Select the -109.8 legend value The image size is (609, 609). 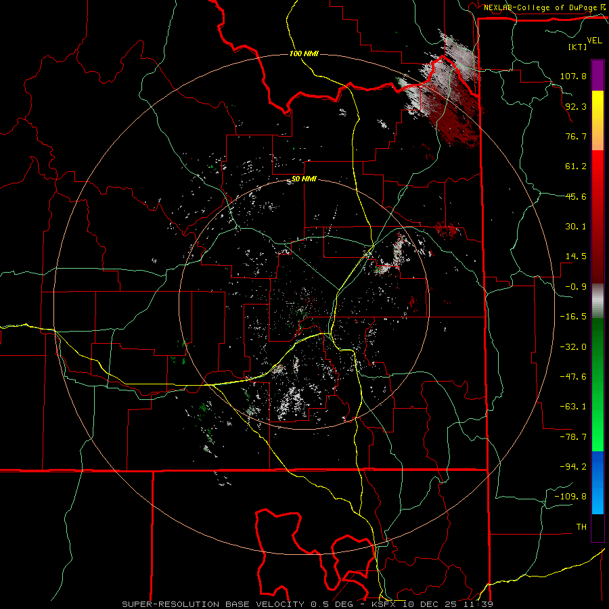click(570, 497)
